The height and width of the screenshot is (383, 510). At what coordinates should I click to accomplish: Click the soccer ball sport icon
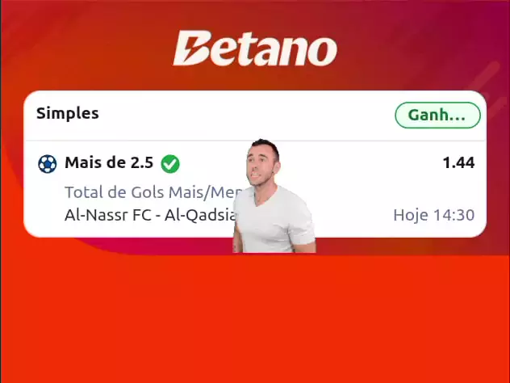(x=47, y=163)
